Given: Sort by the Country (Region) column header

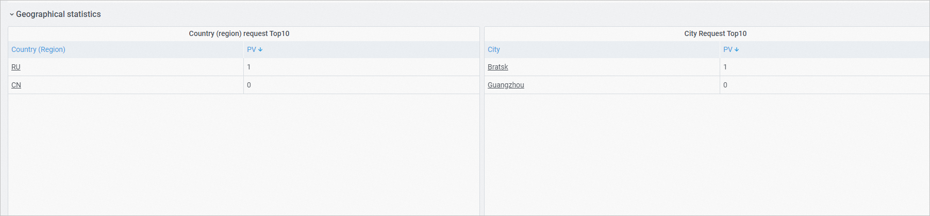Looking at the screenshot, I should click(x=38, y=49).
